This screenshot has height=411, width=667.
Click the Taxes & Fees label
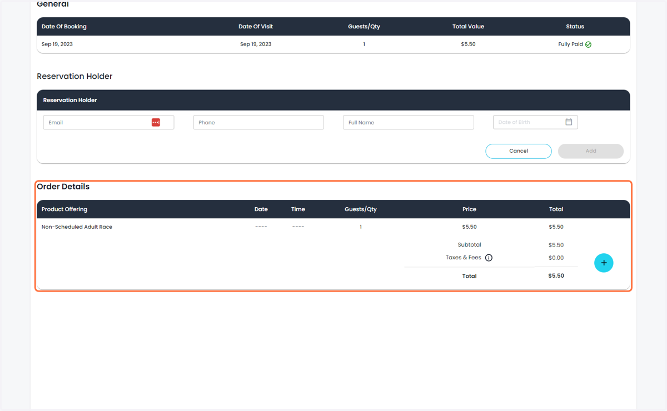tap(464, 258)
